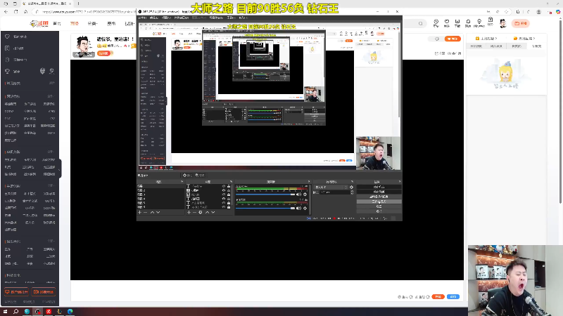Click the 开播 start broadcast button in header
This screenshot has height=316, width=563.
tap(521, 23)
